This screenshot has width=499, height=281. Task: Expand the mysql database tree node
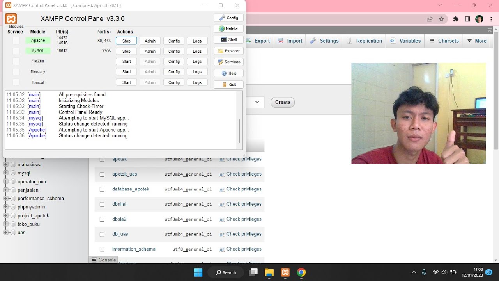click(x=6, y=173)
